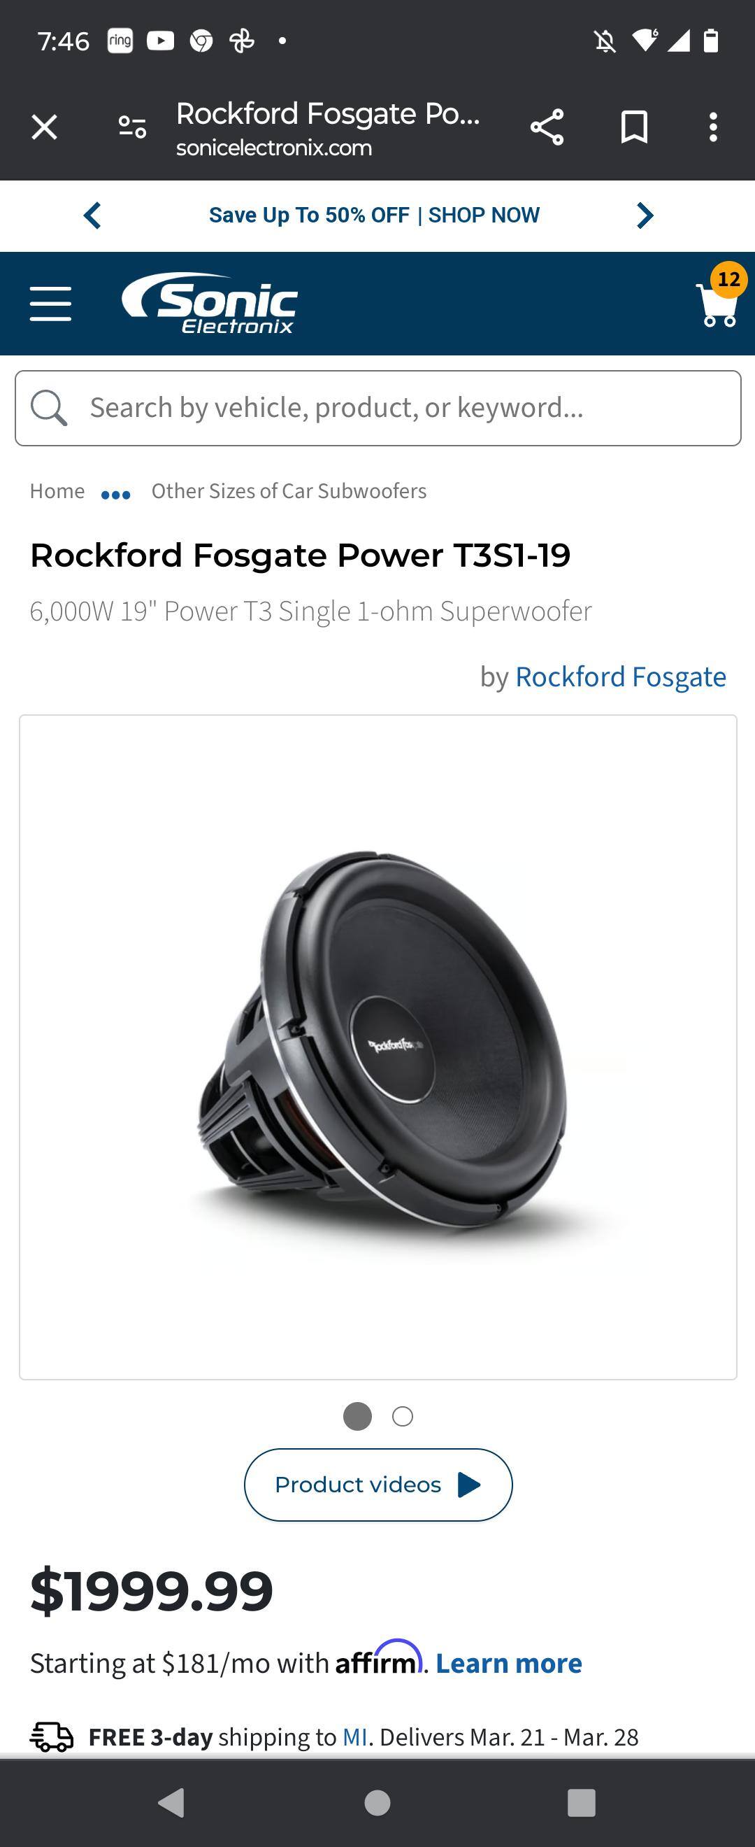Play the Product videos
The image size is (755, 1847).
(x=378, y=1484)
